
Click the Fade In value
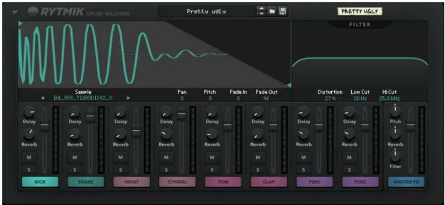point(238,98)
